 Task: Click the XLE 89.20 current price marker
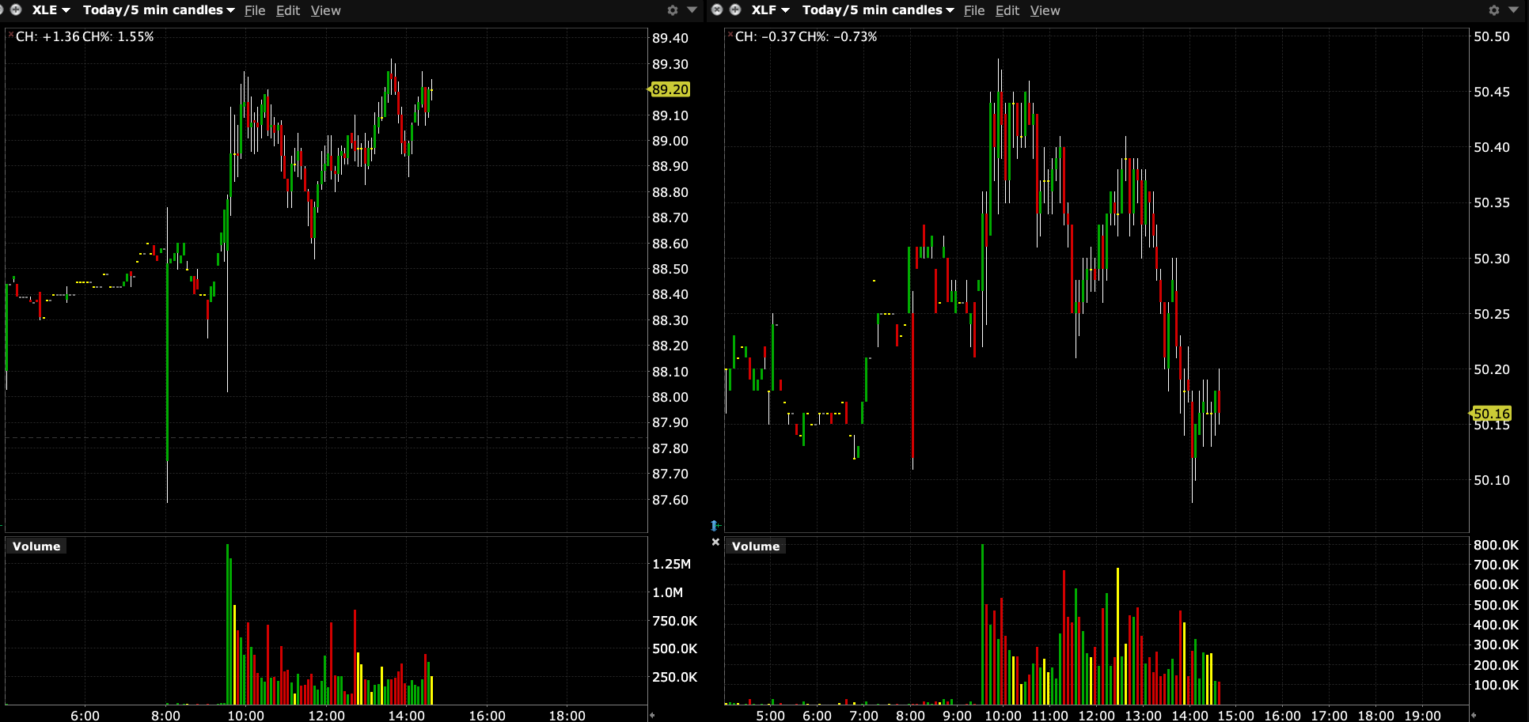pos(670,89)
